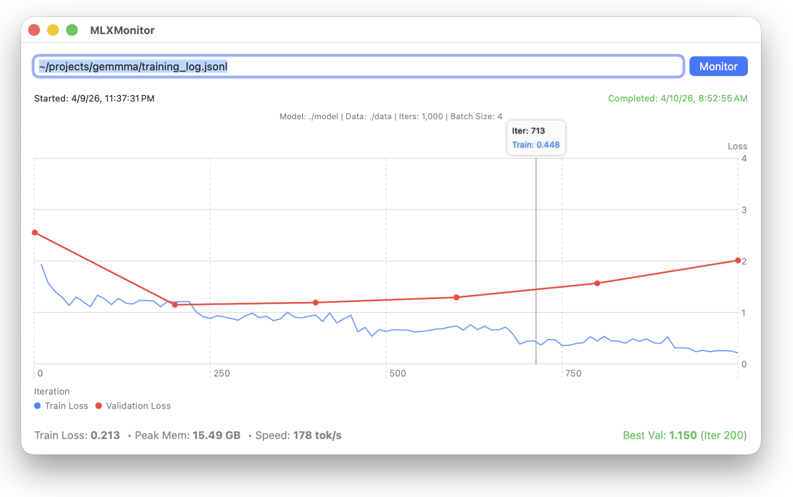
Task: Click the 'Peak Mem: 15.49 GB' status
Action: point(187,435)
